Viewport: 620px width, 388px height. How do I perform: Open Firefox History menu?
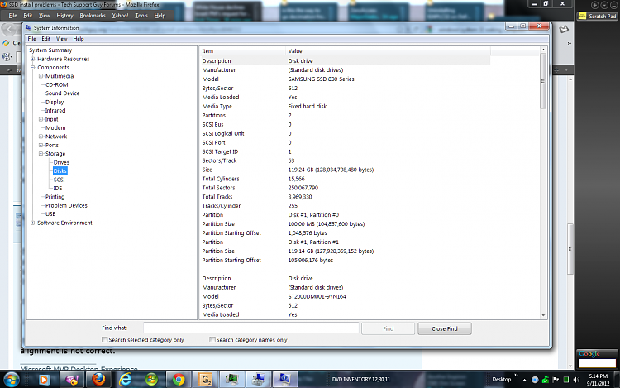[64, 16]
